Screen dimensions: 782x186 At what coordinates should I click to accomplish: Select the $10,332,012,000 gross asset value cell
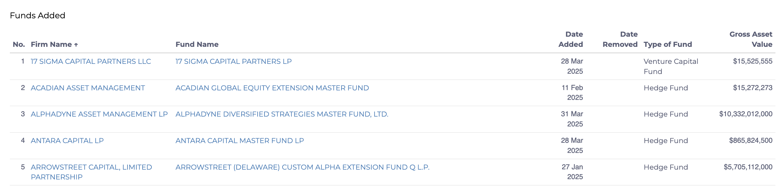click(x=746, y=114)
